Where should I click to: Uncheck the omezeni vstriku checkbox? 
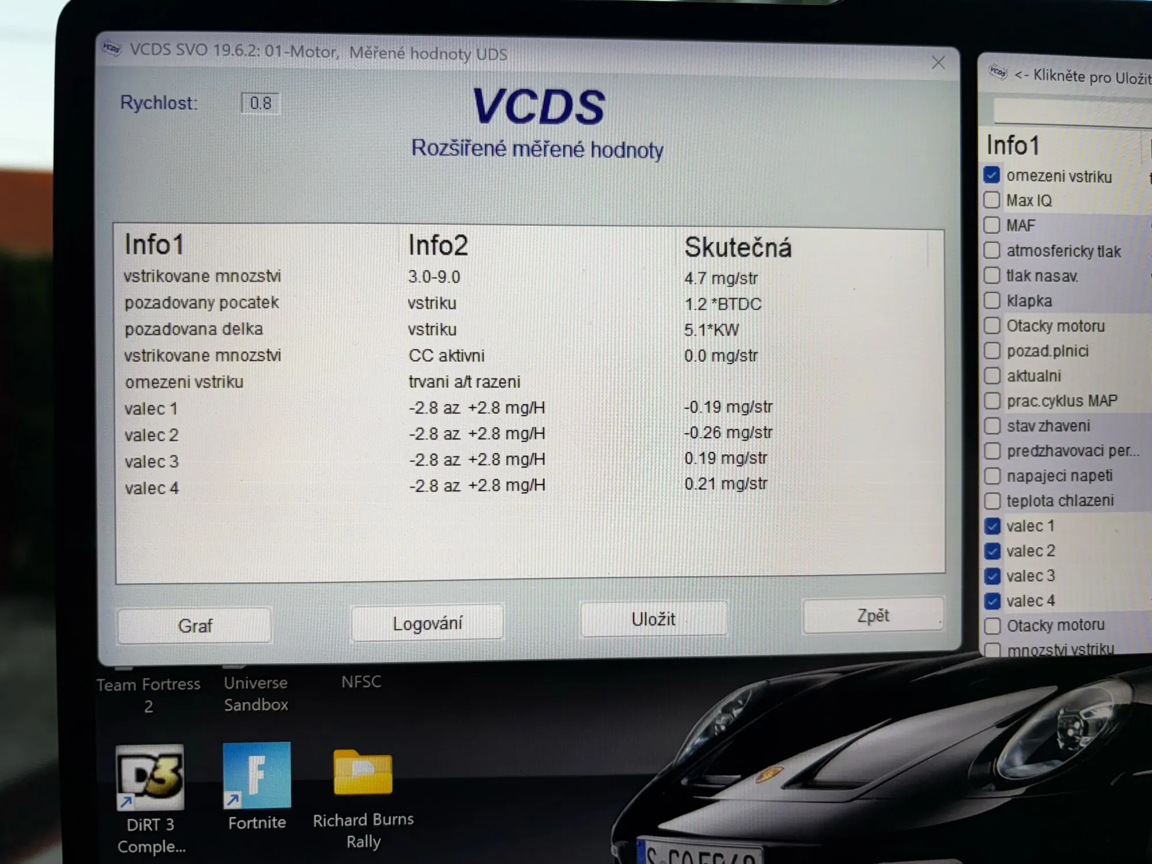[992, 175]
